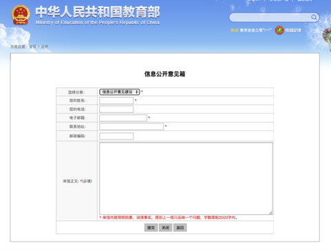The width and height of the screenshot is (331, 250).
Task: Click the 您的电话 phone input
Action: click(116, 110)
